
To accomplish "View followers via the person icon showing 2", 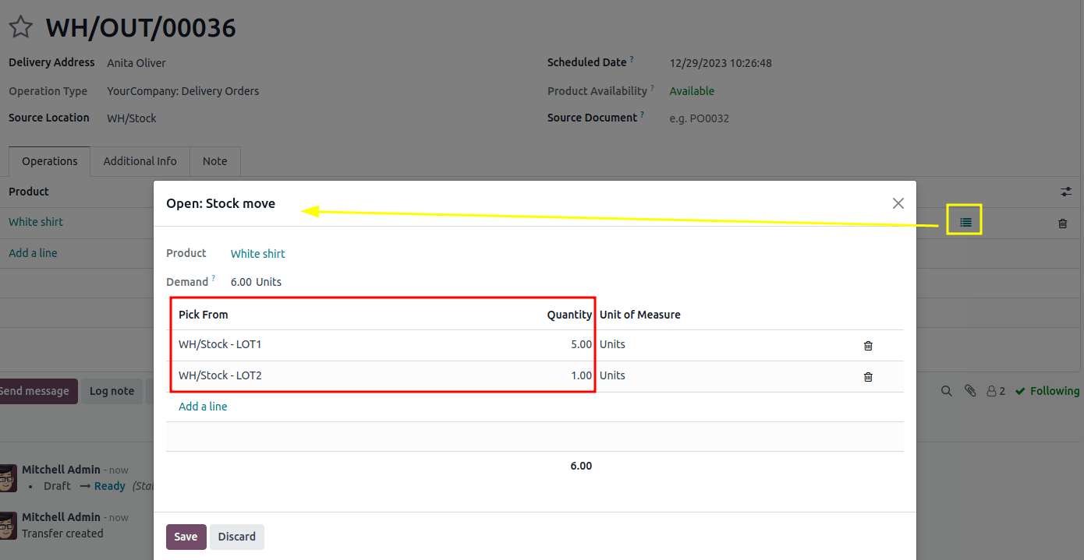I will point(995,390).
